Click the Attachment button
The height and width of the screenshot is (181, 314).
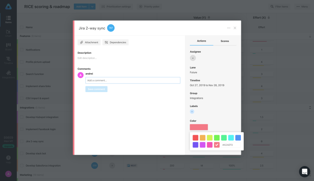click(x=89, y=42)
